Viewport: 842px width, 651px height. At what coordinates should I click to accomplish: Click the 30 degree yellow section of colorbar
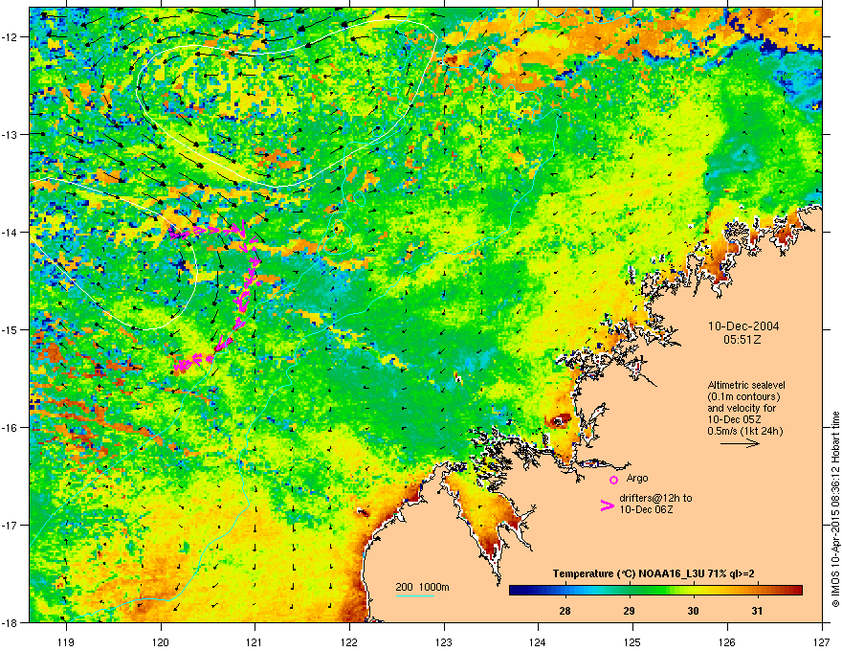[694, 591]
